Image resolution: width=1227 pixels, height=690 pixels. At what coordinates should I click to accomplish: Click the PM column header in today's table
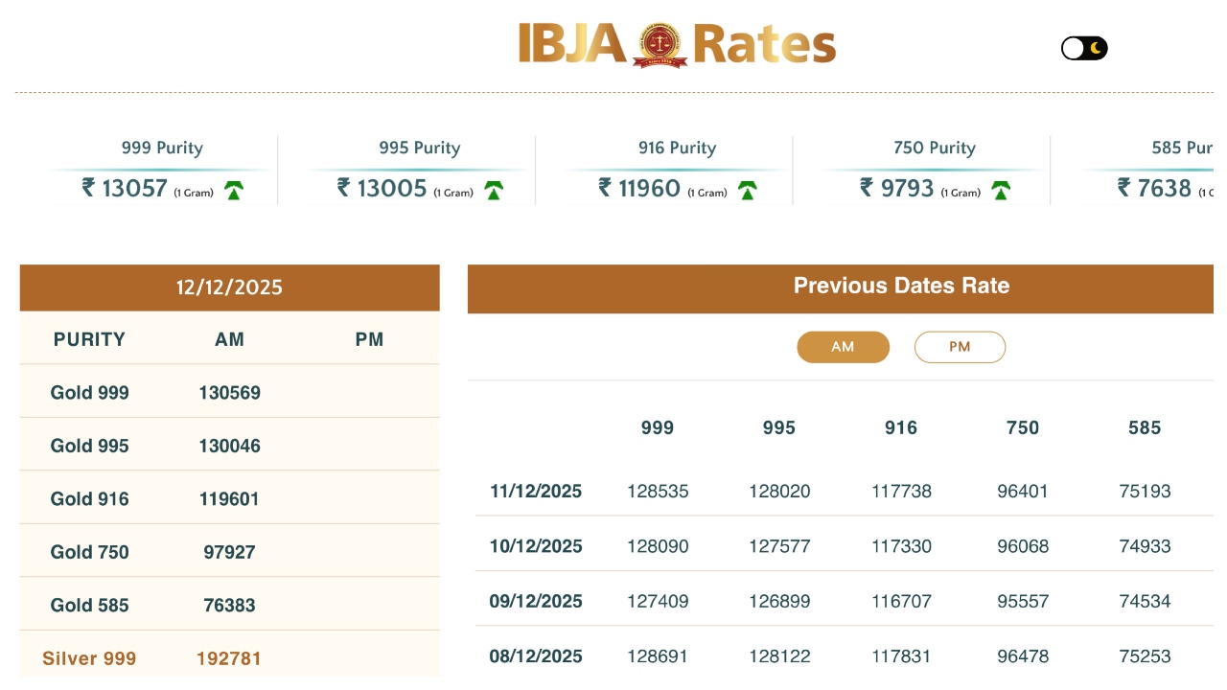coord(369,339)
